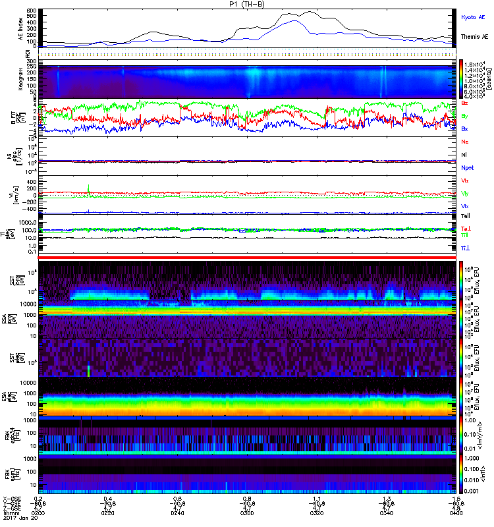Click the green By legend label
494x527 pixels.
click(464, 117)
